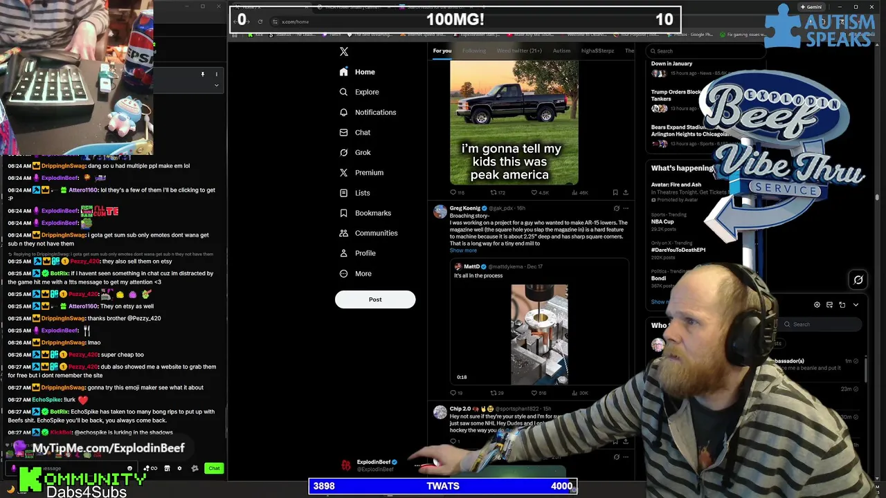
Task: Open the floating Grok button
Action: point(858,279)
